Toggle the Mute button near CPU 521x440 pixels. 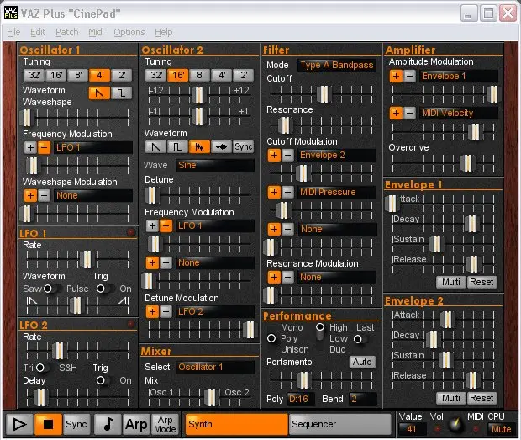[x=501, y=429]
